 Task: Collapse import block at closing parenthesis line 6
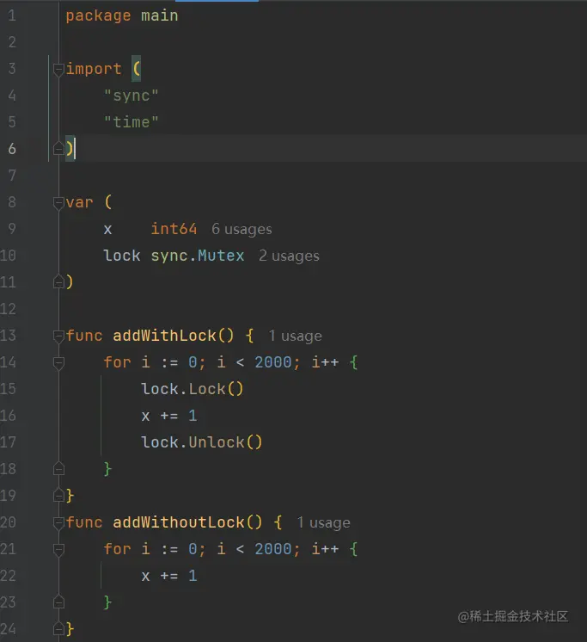(x=58, y=149)
